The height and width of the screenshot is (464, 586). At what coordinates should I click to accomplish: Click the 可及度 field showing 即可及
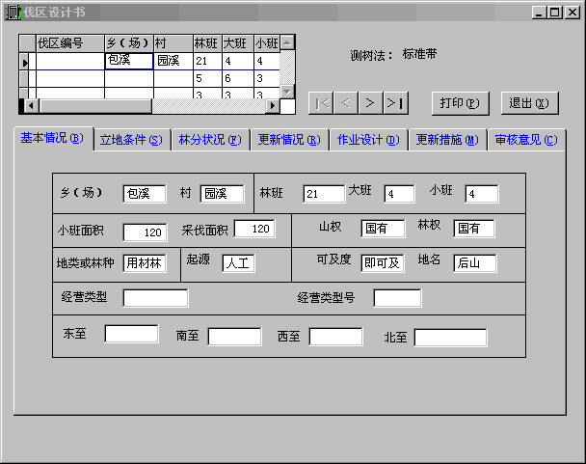coord(383,263)
